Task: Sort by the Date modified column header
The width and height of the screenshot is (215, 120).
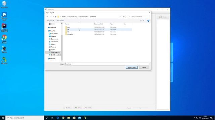Action: [101, 24]
